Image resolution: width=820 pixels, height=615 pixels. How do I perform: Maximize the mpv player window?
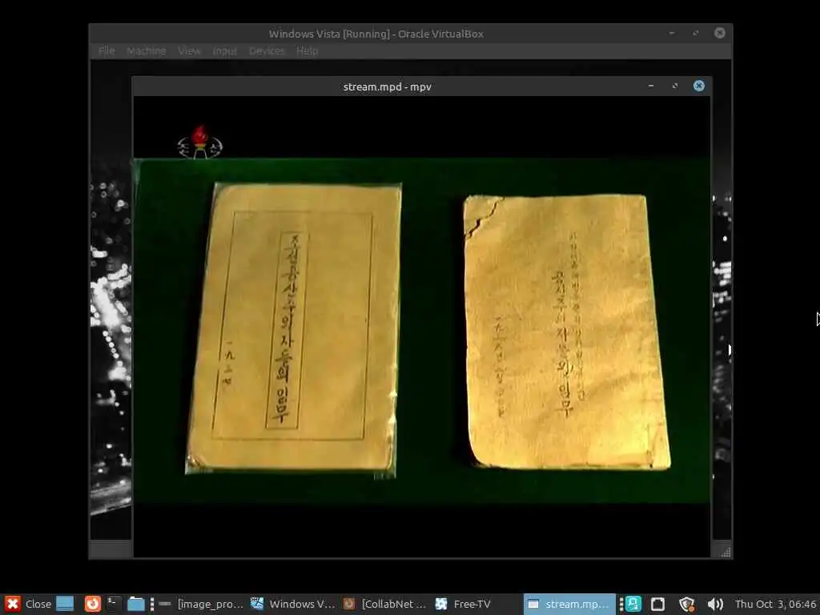point(674,86)
